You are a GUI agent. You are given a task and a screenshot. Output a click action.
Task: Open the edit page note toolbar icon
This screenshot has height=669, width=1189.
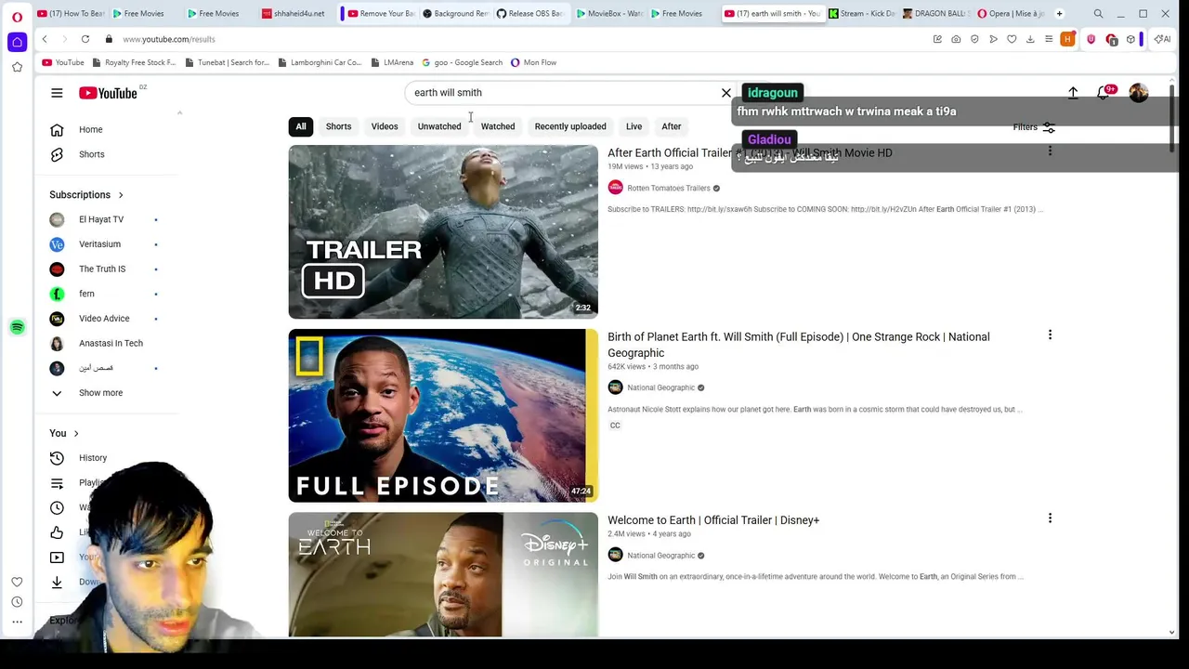click(937, 39)
